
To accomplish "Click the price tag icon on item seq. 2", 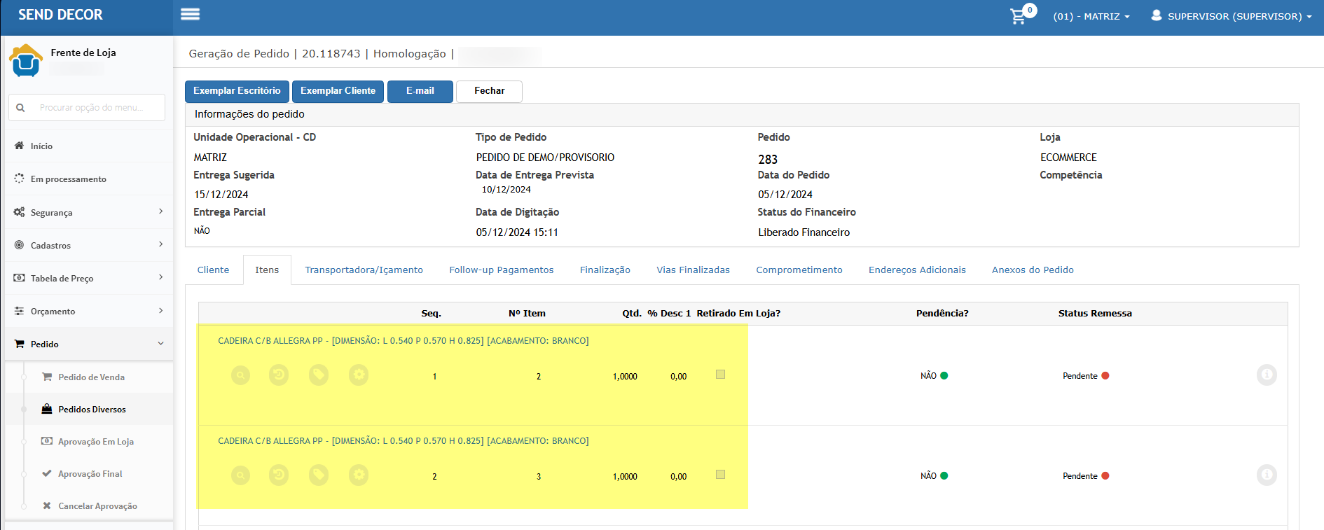I will 319,475.
